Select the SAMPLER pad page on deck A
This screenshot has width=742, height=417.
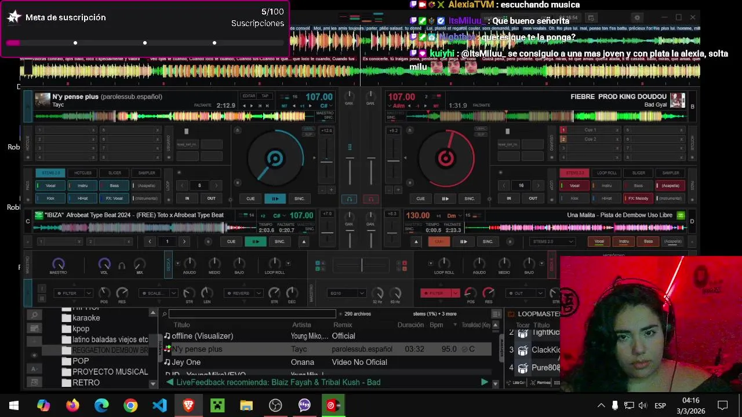[147, 173]
